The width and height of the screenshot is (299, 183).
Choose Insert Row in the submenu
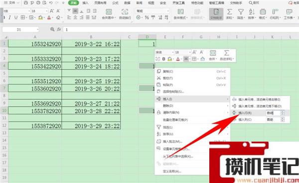coord(245,113)
